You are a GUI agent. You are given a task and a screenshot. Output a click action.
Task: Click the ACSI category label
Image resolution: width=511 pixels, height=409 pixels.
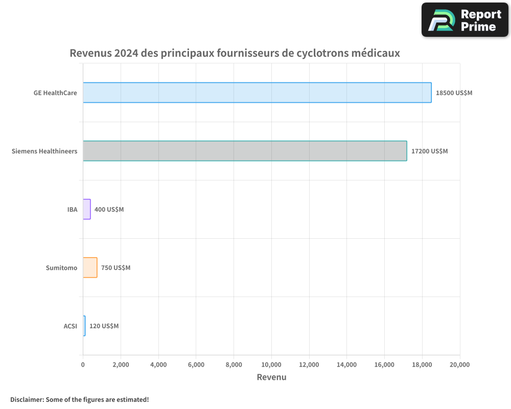tap(70, 326)
